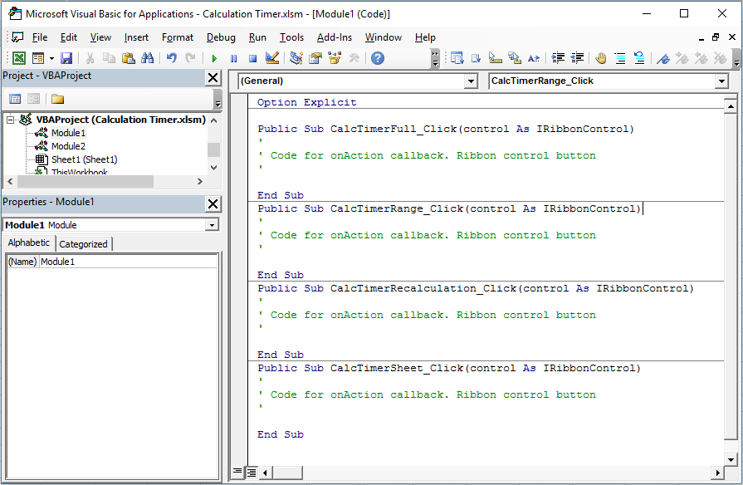Screen dimensions: 743x485
Task: Toggle Design Mode from the toolbar
Action: (x=272, y=57)
